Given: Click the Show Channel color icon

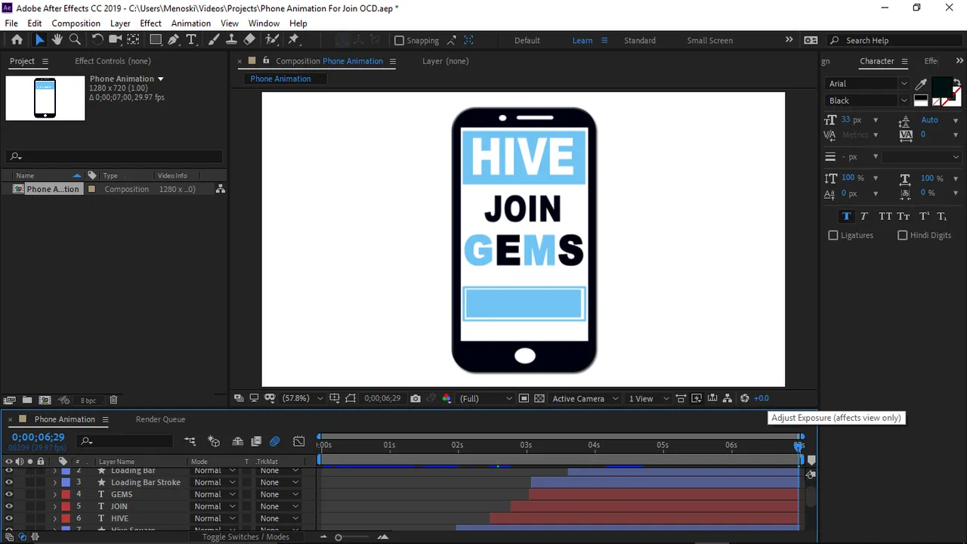Looking at the screenshot, I should [x=446, y=398].
